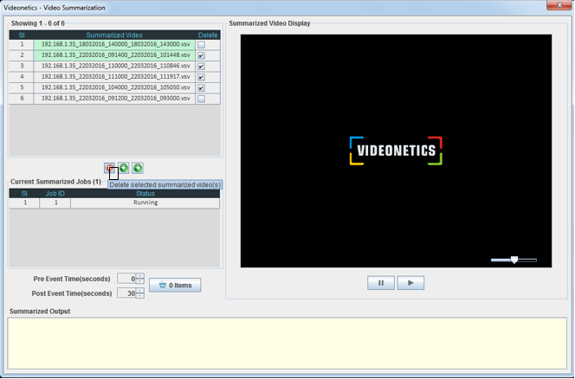Go to previous page with green left arrow
Image resolution: width=575 pixels, height=379 pixels.
click(124, 168)
